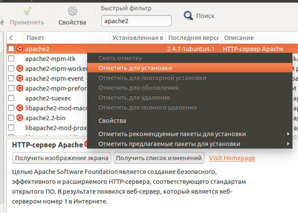
Task: Expand the suggested packages submenu arrow
Action: pyautogui.click(x=288, y=144)
